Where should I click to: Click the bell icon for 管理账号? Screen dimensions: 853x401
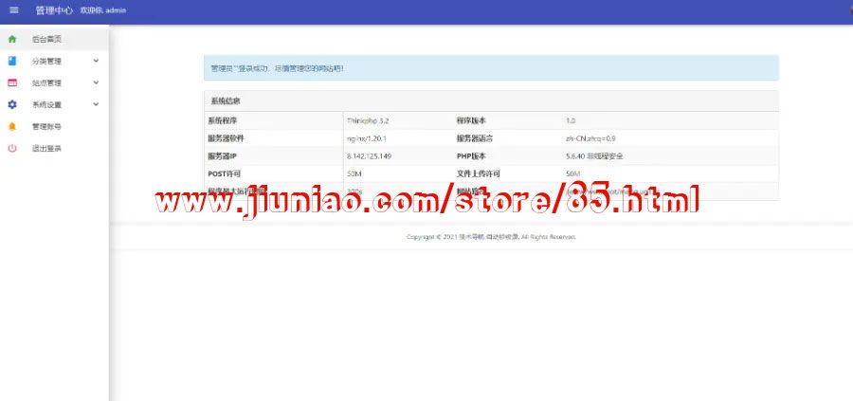click(x=12, y=126)
